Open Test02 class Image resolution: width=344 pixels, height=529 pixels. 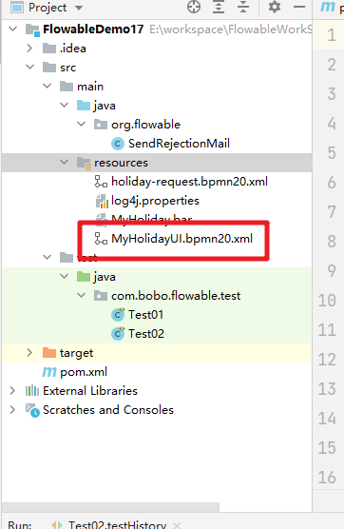(146, 334)
